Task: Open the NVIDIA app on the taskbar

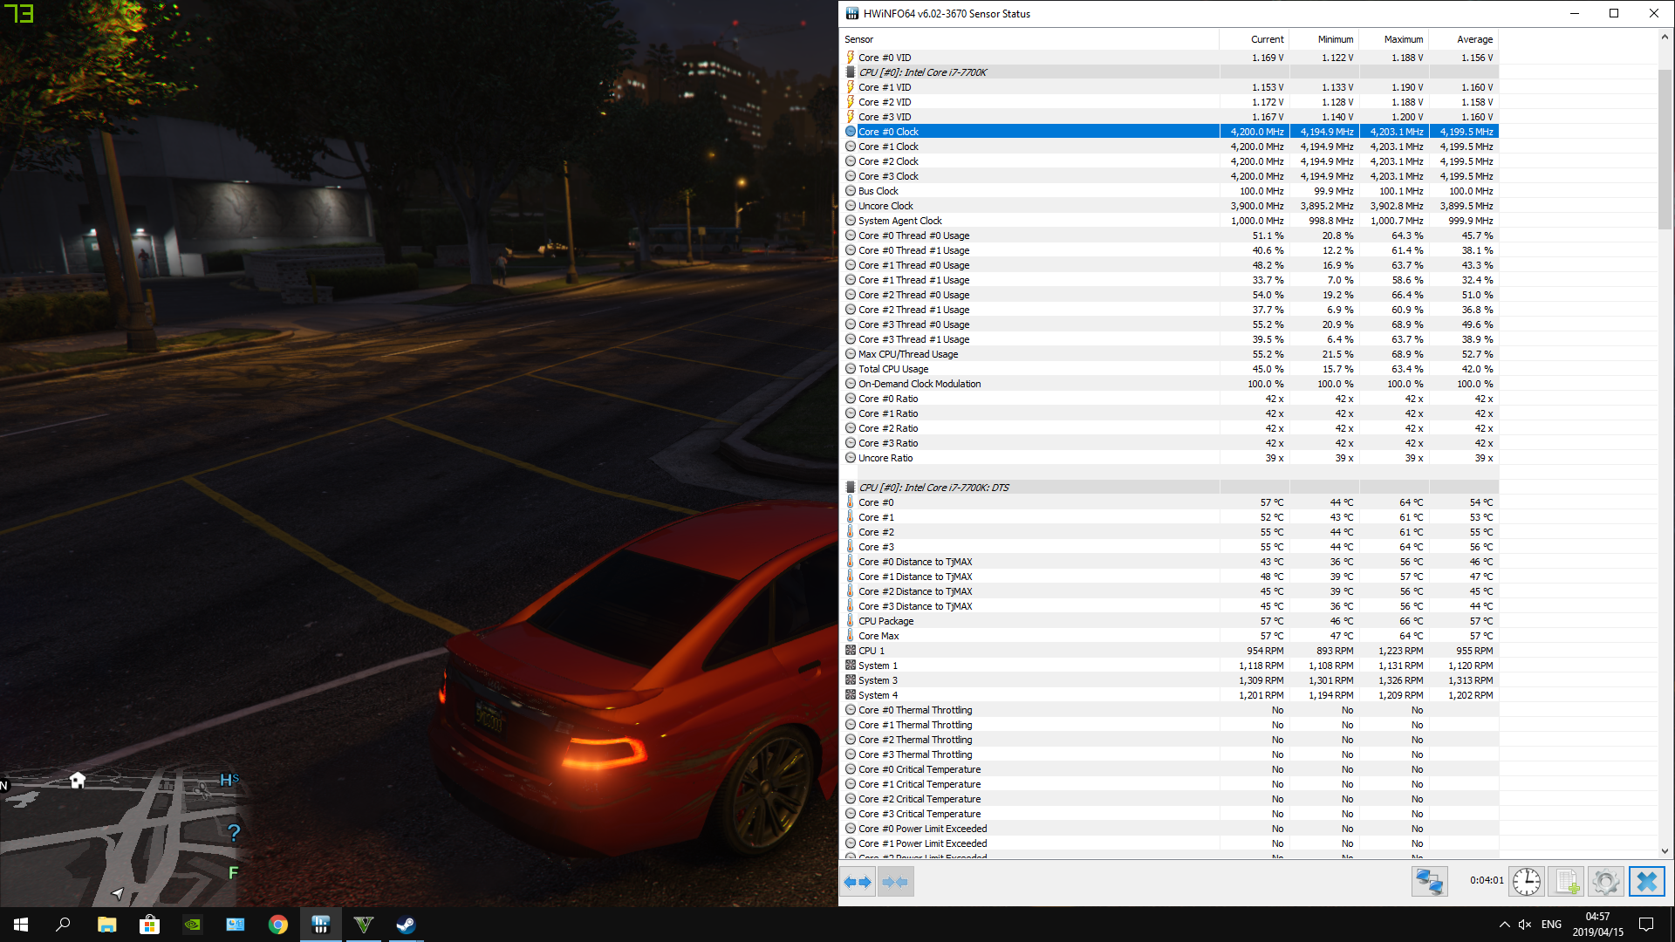Action: [x=192, y=925]
